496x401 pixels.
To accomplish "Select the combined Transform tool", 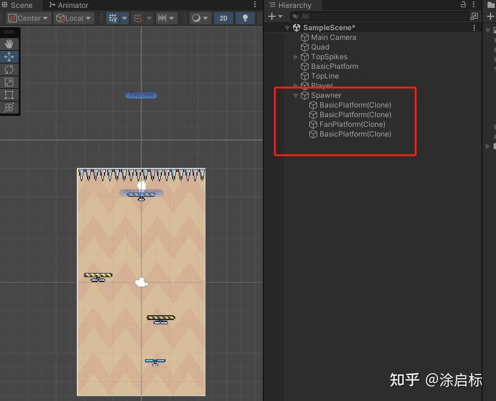I will 9,107.
